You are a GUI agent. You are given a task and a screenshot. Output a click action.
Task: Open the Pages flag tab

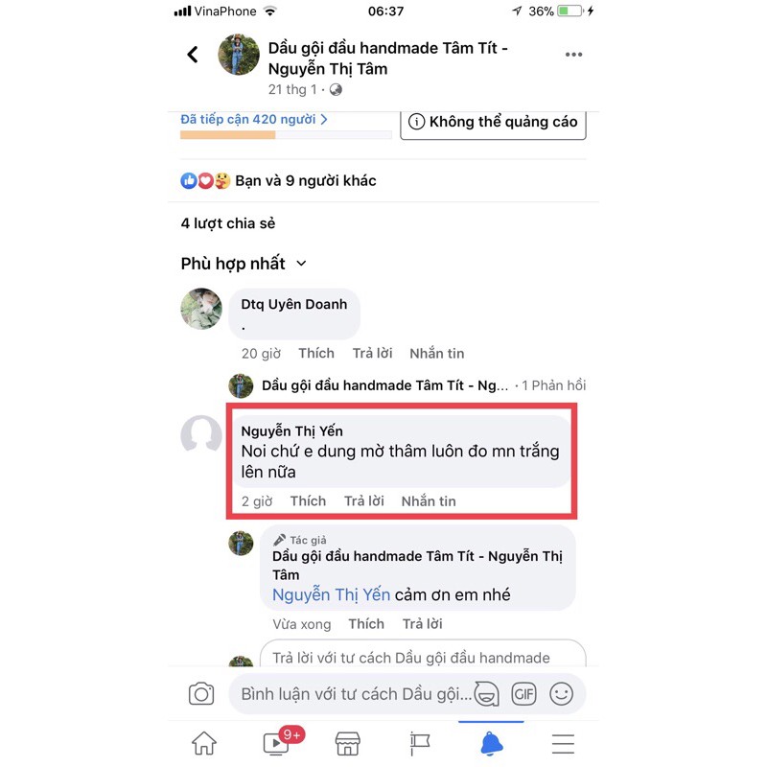pos(419,744)
